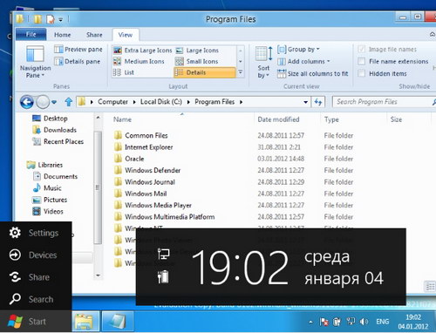Click the navigation pane scroll down arrow
Screen dimensions: 436x333
(x=98, y=275)
